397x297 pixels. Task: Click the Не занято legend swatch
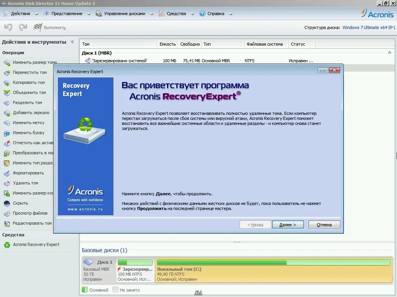click(x=115, y=290)
